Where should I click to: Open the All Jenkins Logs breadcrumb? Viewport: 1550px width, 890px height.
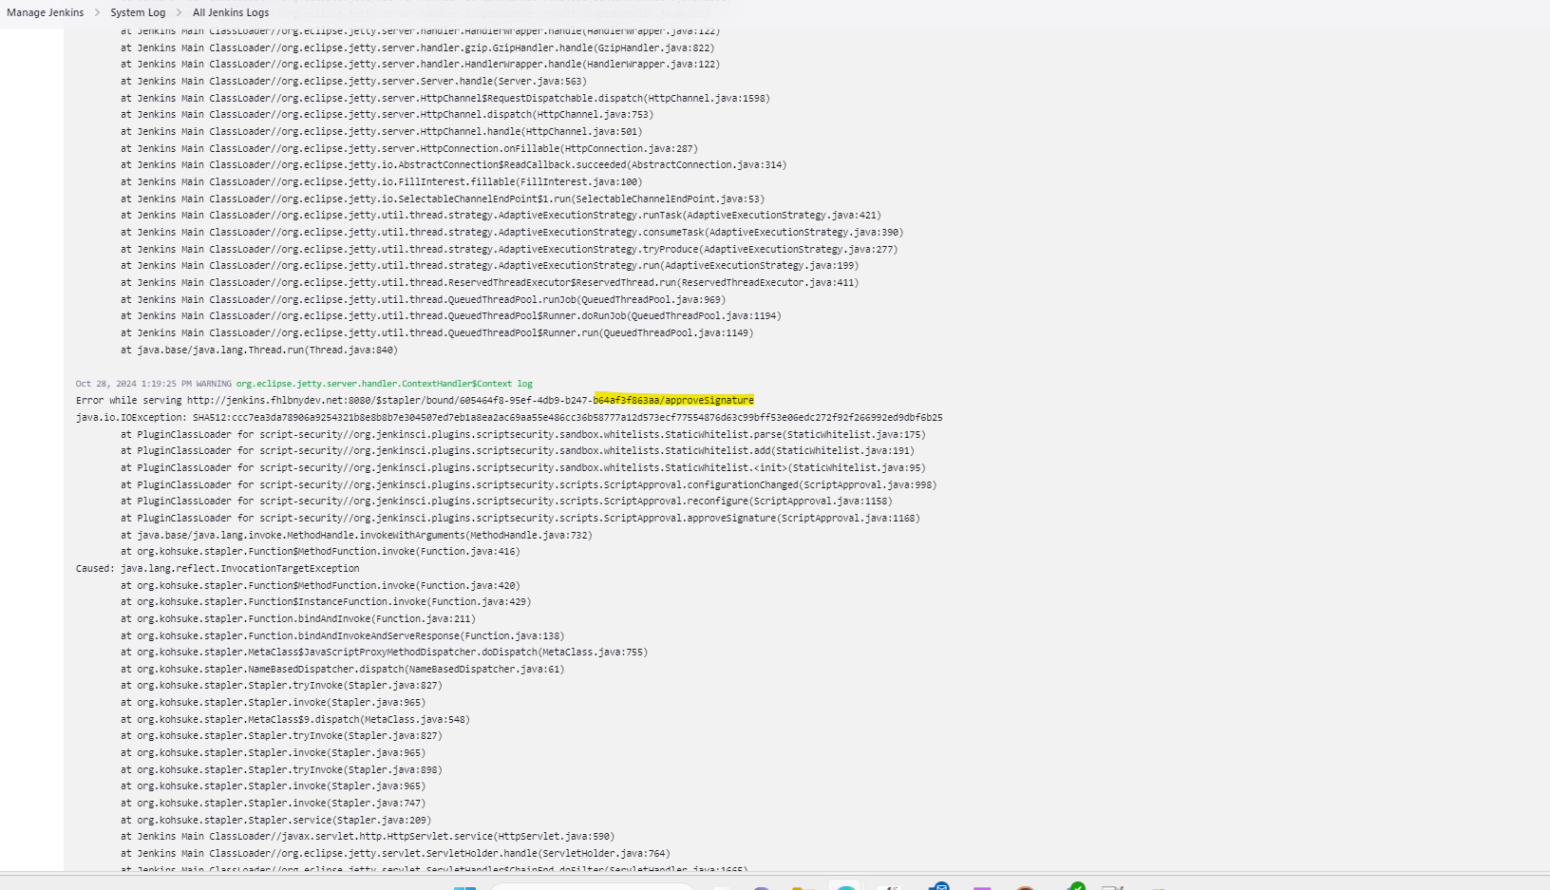(x=231, y=12)
